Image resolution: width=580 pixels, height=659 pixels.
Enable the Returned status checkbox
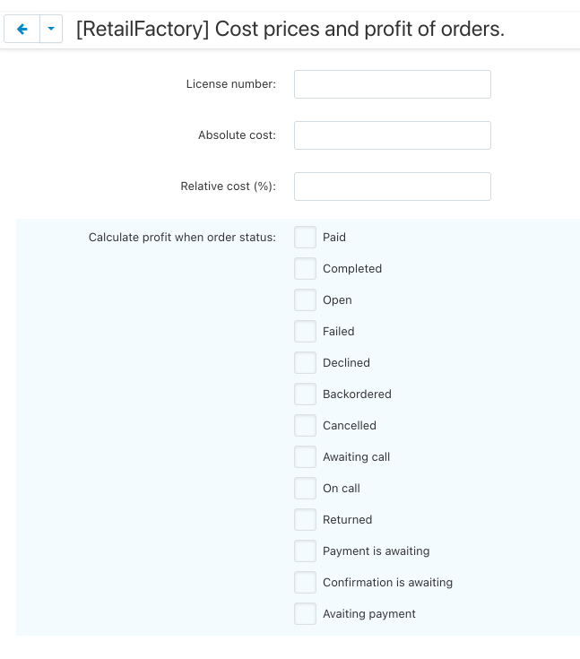coord(306,520)
